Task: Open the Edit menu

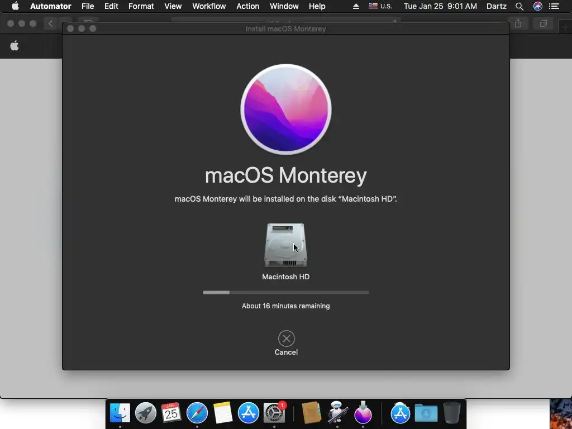Action: point(111,6)
